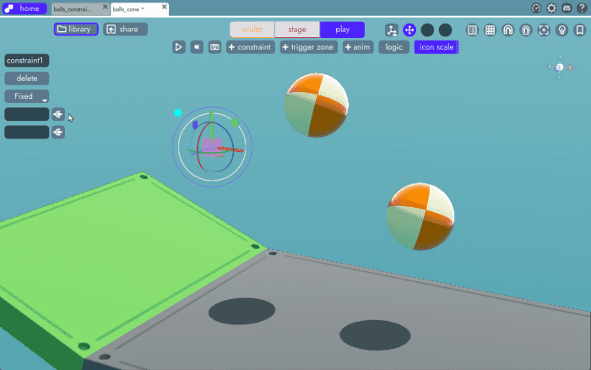
Task: Click the constraint1 name field
Action: pyautogui.click(x=27, y=61)
